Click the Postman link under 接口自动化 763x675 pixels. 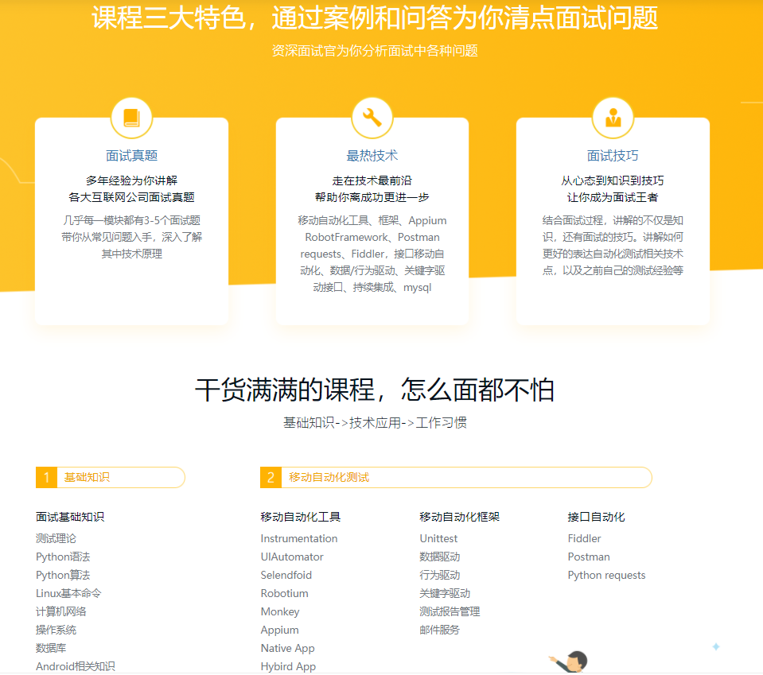(x=589, y=557)
